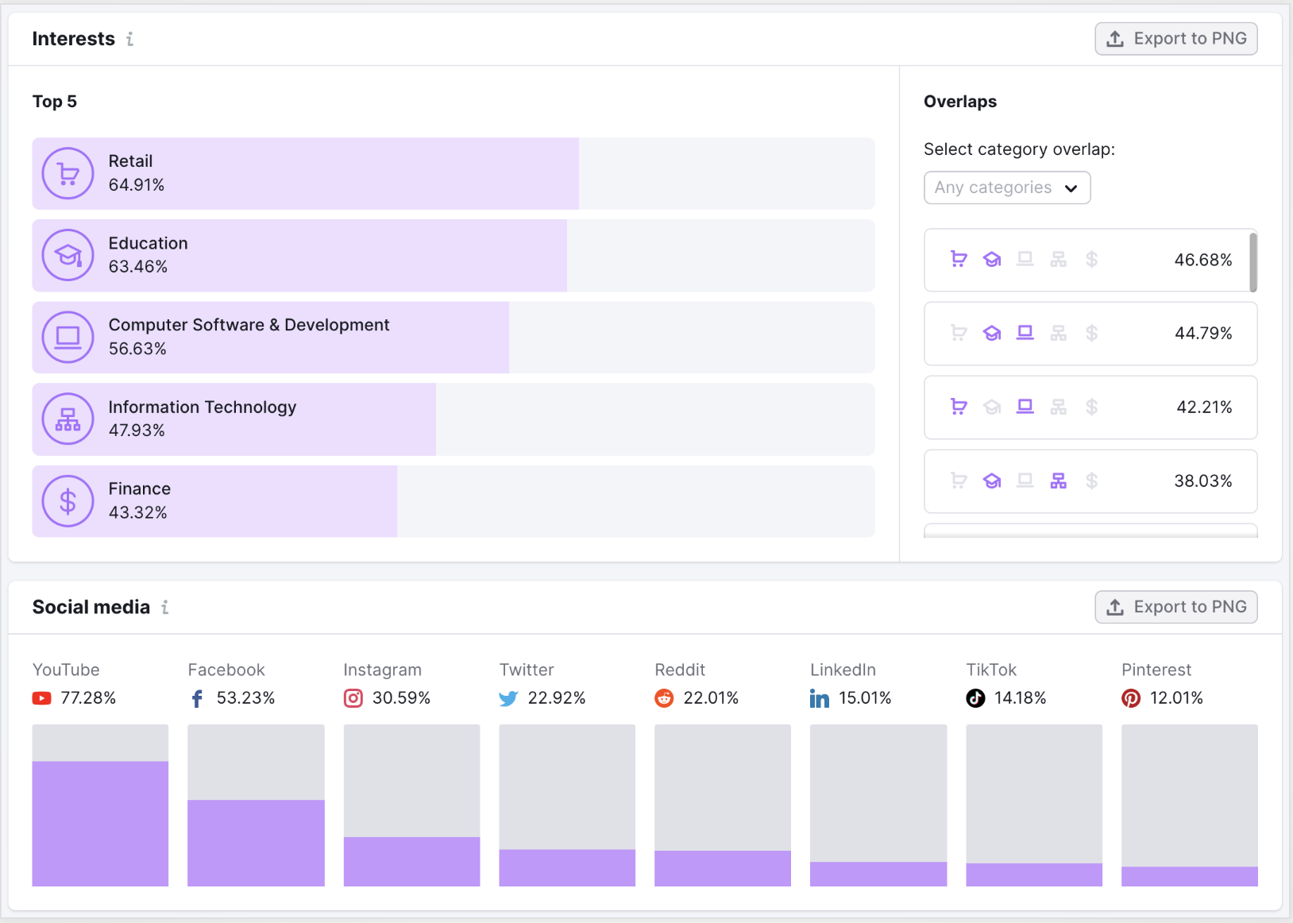Viewport: 1293px width, 923px height.
Task: Click the Reddit logo icon
Action: pyautogui.click(x=664, y=698)
